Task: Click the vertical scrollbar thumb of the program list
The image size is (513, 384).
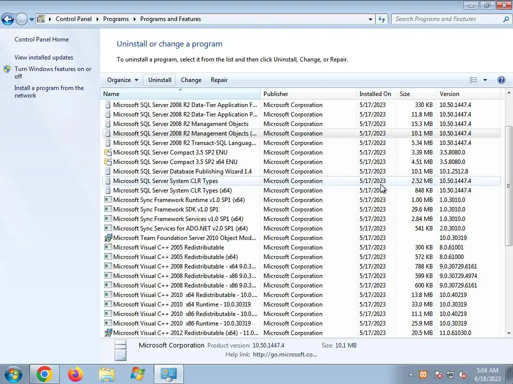Action: [508, 186]
